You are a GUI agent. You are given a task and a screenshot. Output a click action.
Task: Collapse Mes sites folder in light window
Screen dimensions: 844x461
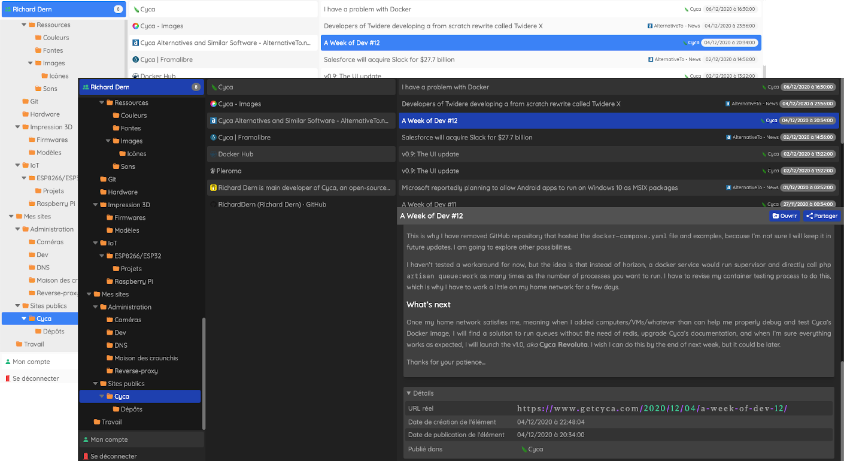11,217
